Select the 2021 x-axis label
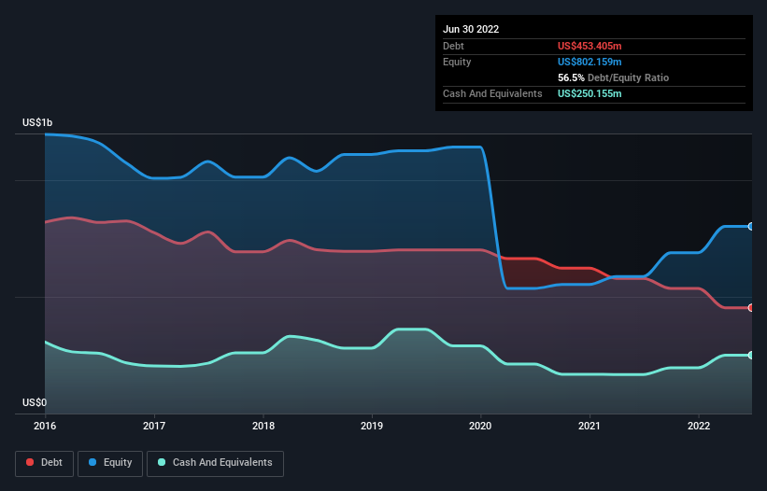 tap(589, 426)
